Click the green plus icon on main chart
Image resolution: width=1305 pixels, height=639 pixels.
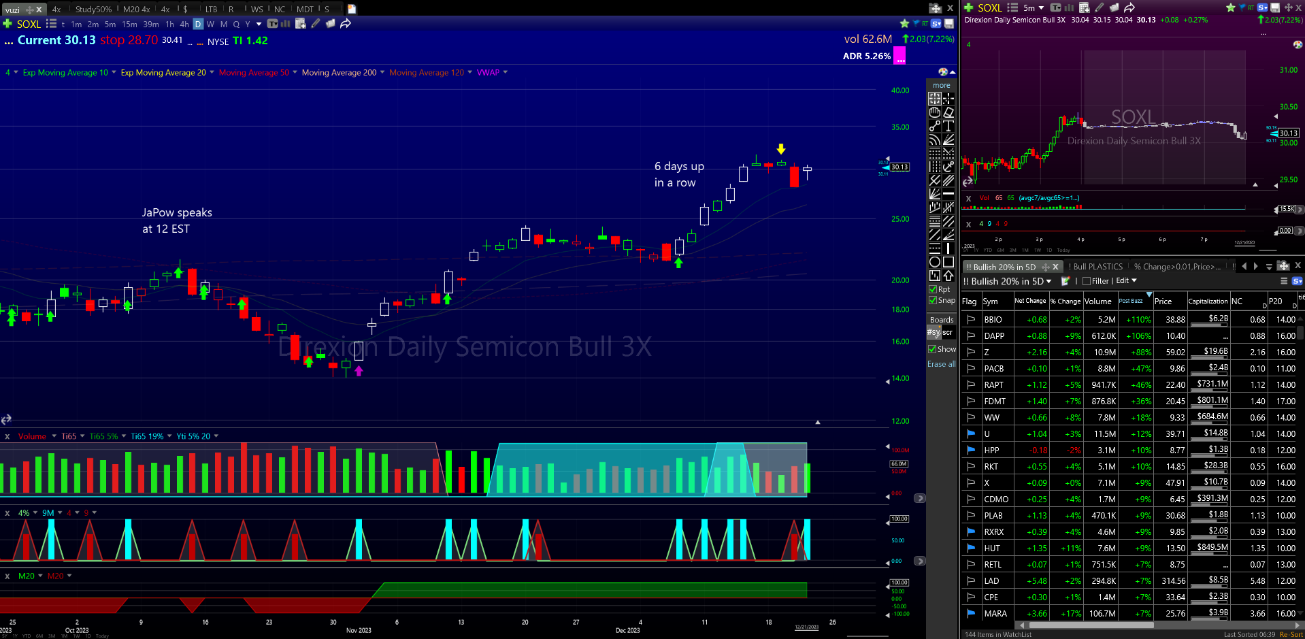pyautogui.click(x=7, y=24)
